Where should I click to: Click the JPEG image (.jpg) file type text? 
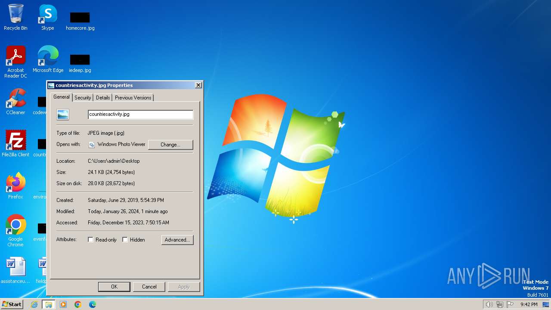click(106, 133)
